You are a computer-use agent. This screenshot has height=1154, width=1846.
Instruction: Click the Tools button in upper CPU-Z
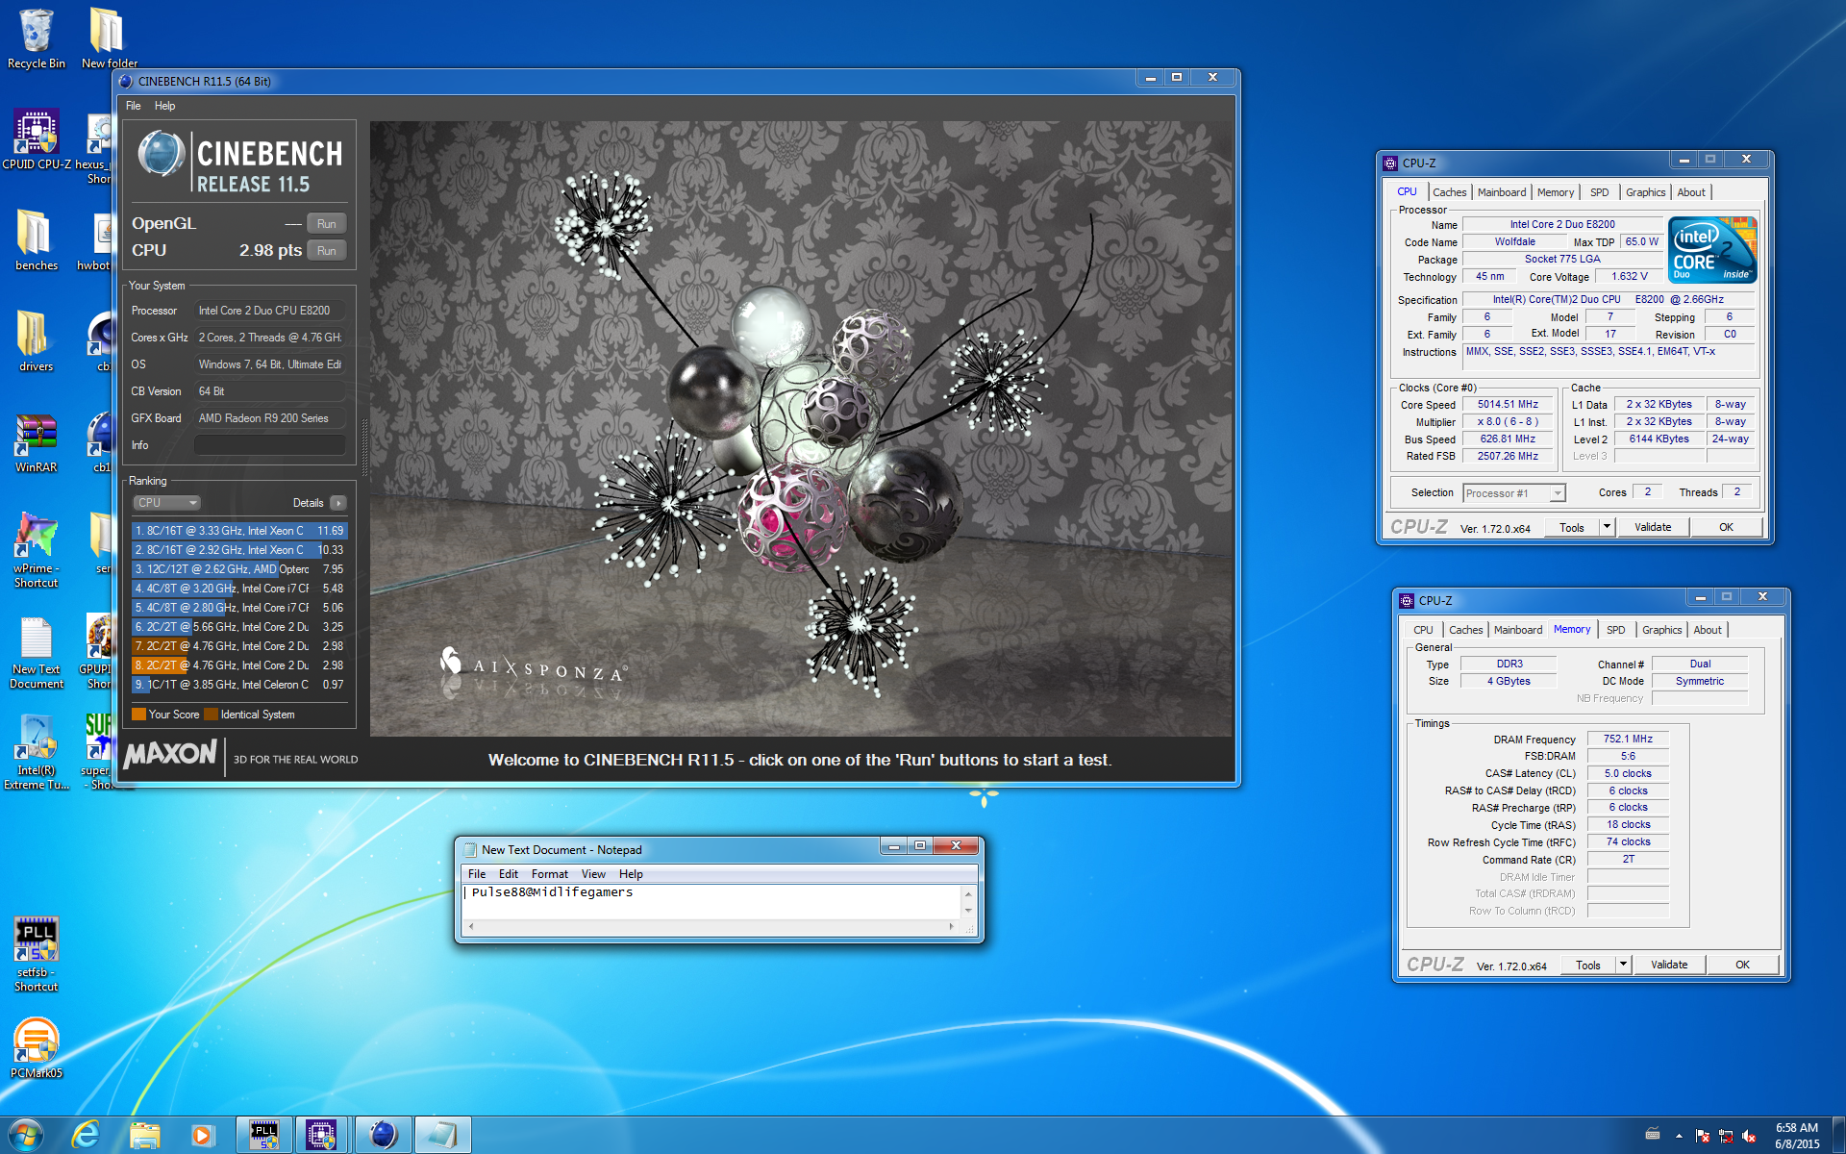tap(1572, 527)
